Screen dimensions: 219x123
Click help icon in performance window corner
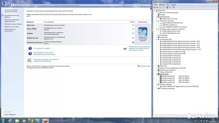pyautogui.click(x=151, y=9)
